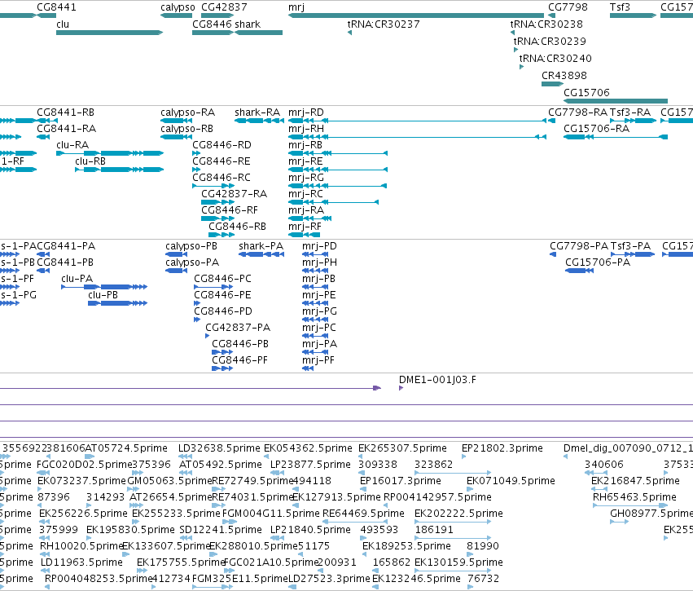The height and width of the screenshot is (591, 693).
Task: Click transcript CG8446-RD
Action: click(196, 153)
